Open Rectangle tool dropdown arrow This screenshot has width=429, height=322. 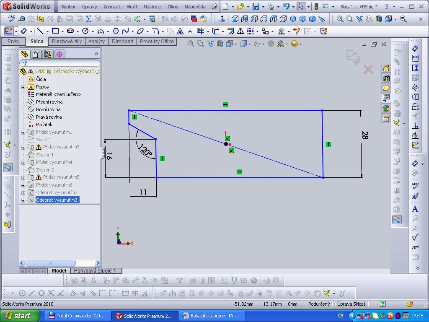tap(62, 31)
